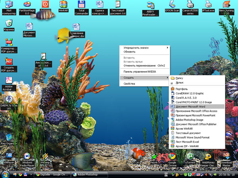238x178 pixels.
Task: Click the Windows Start button
Action: (5, 174)
